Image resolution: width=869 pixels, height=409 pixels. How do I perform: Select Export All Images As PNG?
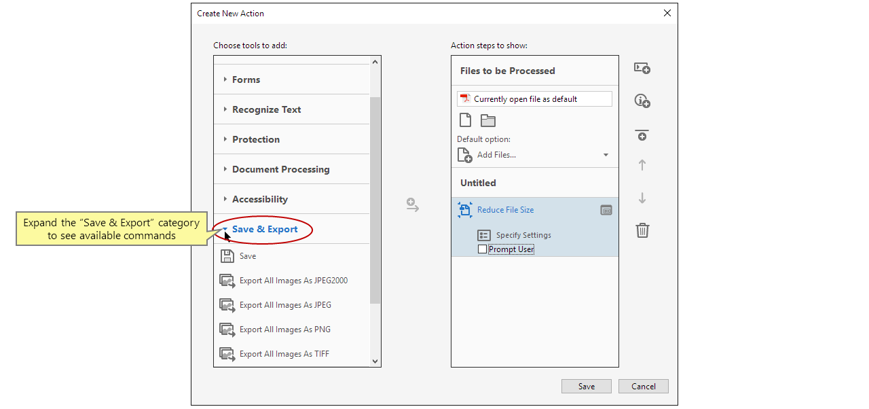click(284, 330)
